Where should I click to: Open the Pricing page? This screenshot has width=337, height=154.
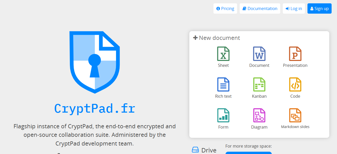(x=225, y=8)
